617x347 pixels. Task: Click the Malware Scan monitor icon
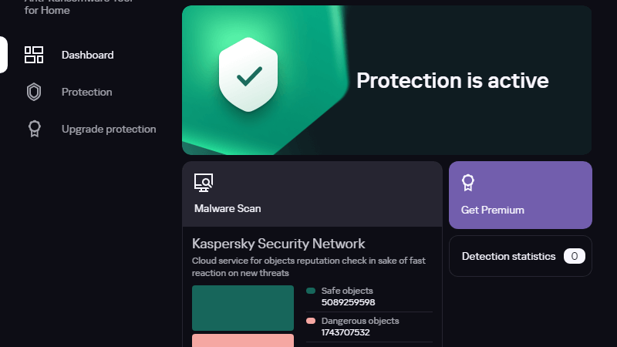point(204,183)
